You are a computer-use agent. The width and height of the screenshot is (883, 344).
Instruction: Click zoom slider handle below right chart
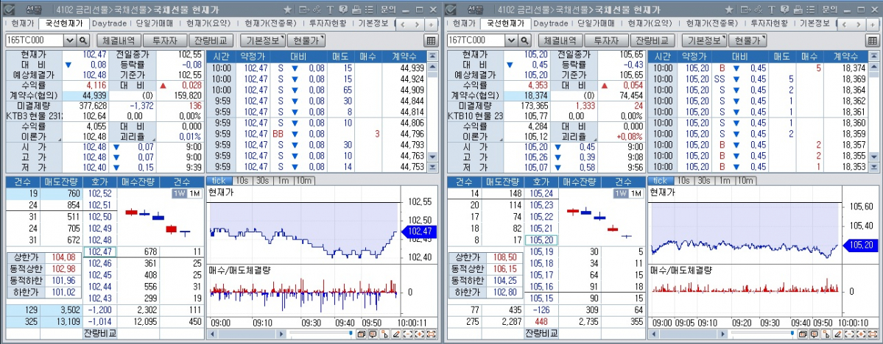792,334
